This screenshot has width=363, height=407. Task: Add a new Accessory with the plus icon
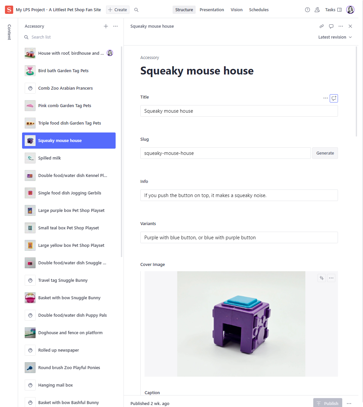point(106,26)
